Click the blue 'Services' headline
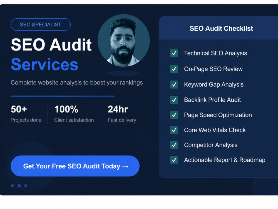Image resolution: width=278 pixels, height=209 pixels. pyautogui.click(x=44, y=65)
